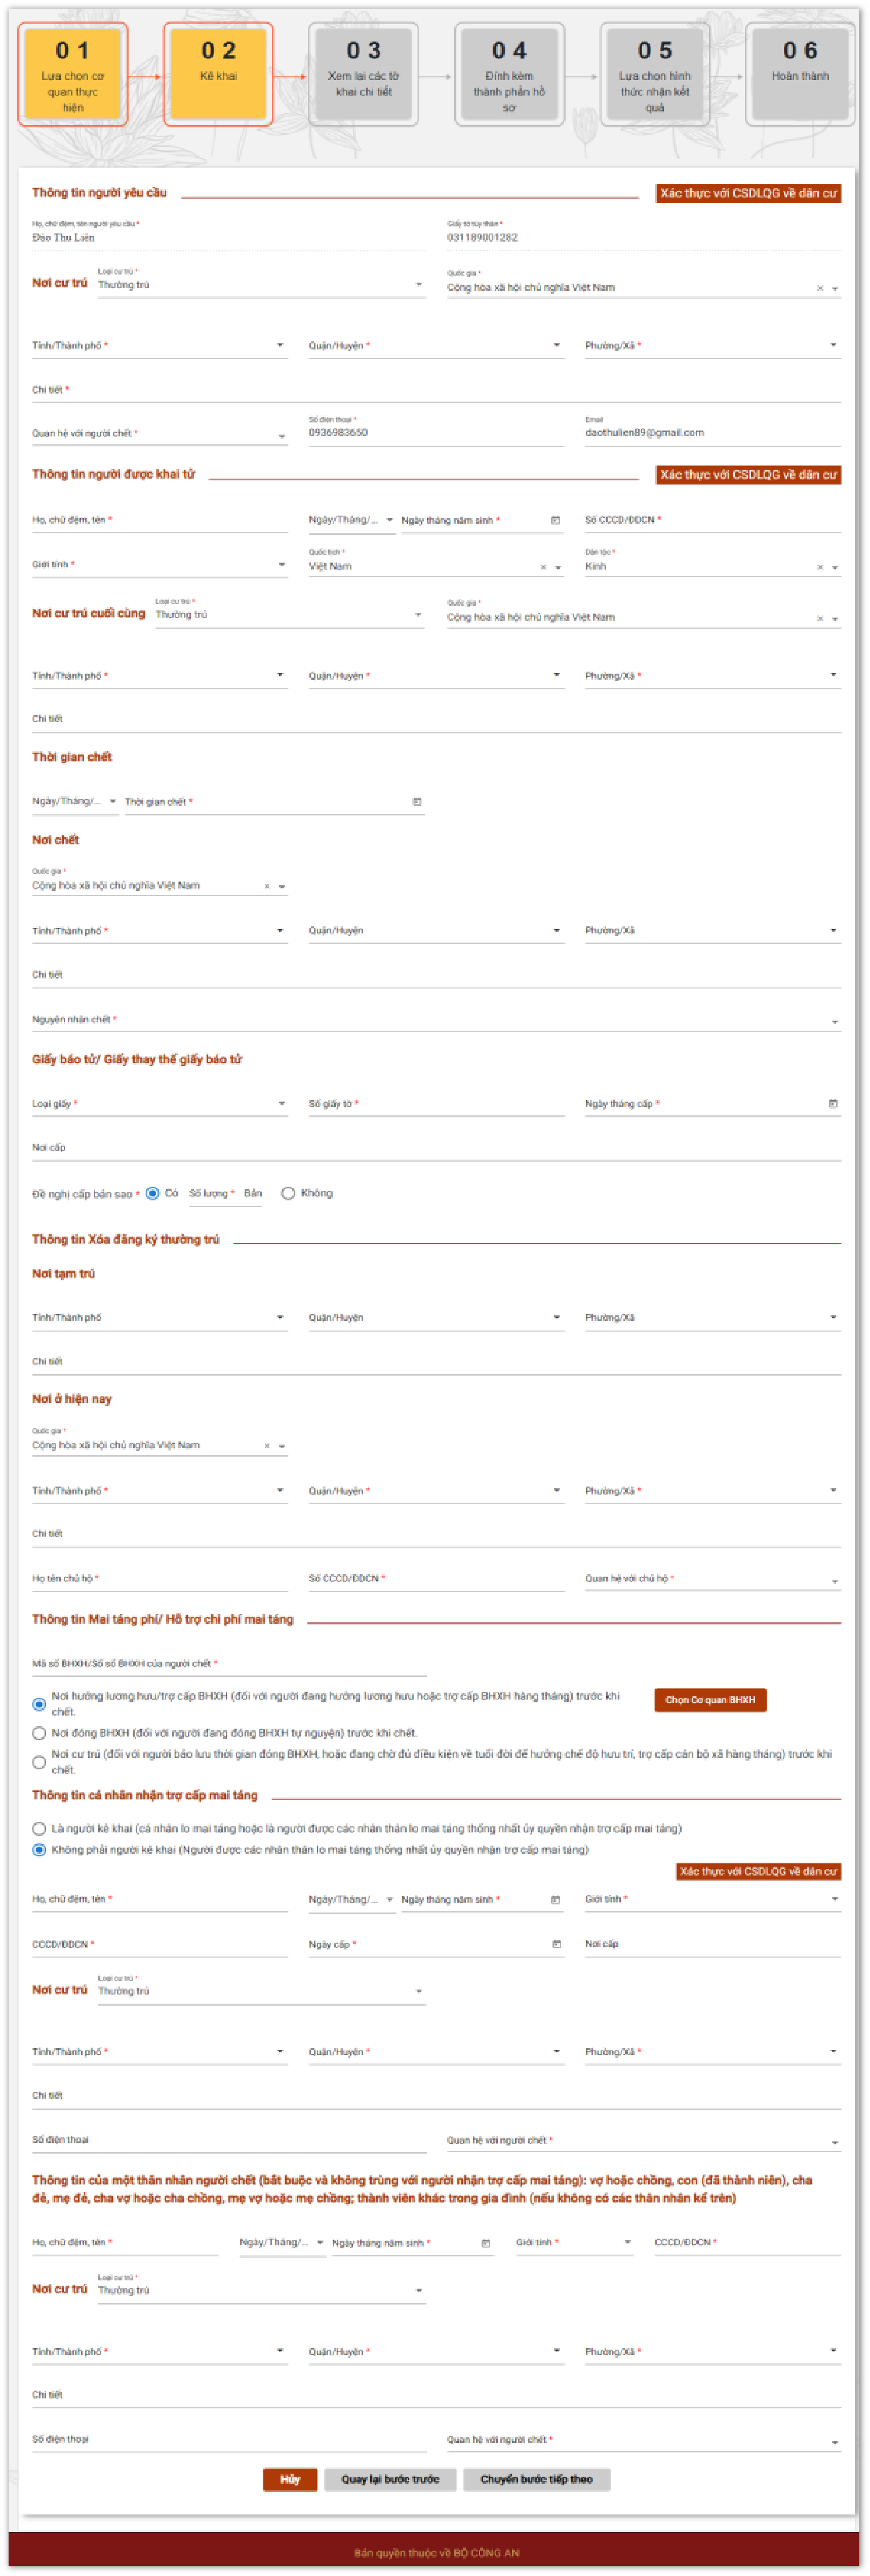The image size is (870, 2576).
Task: Select Nơi đóng BHXH tự nguyện option
Action: tap(39, 1733)
